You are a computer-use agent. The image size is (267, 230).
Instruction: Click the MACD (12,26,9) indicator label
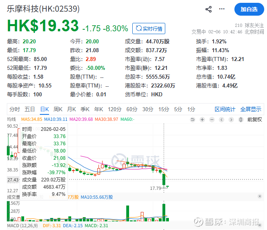click(22, 226)
